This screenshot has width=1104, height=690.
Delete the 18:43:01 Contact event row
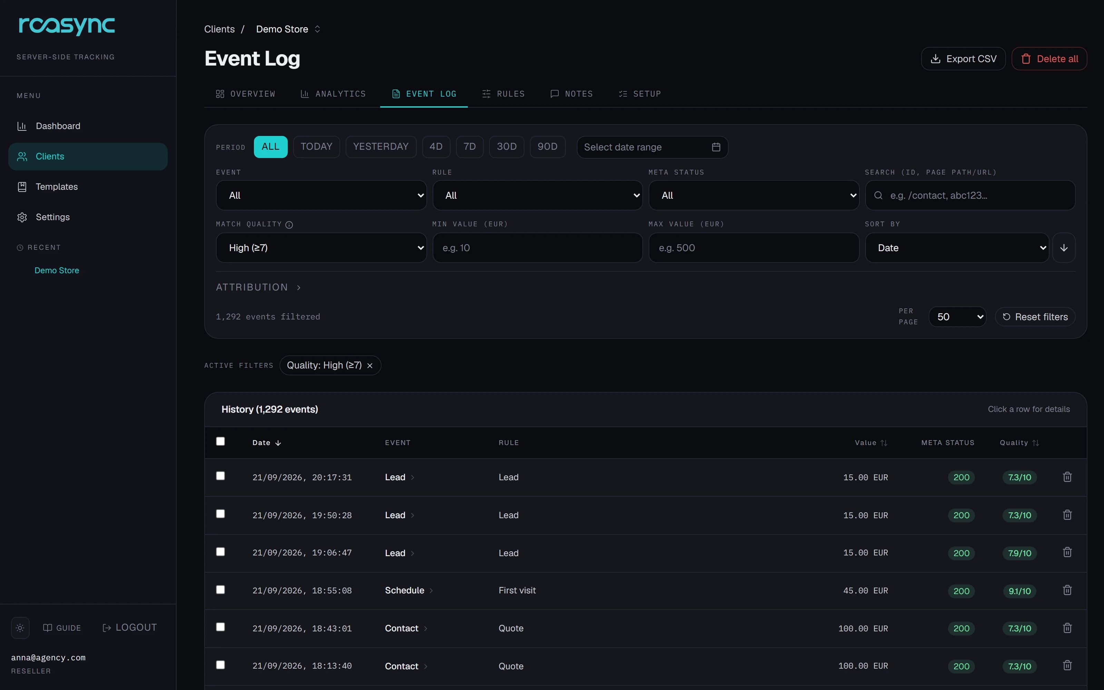pos(1067,628)
